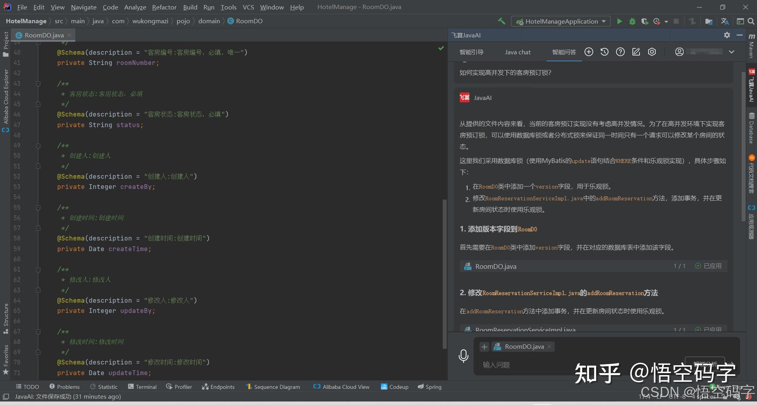Viewport: 757px width, 405px height.
Task: Expand the profiler run options arrow
Action: (666, 22)
